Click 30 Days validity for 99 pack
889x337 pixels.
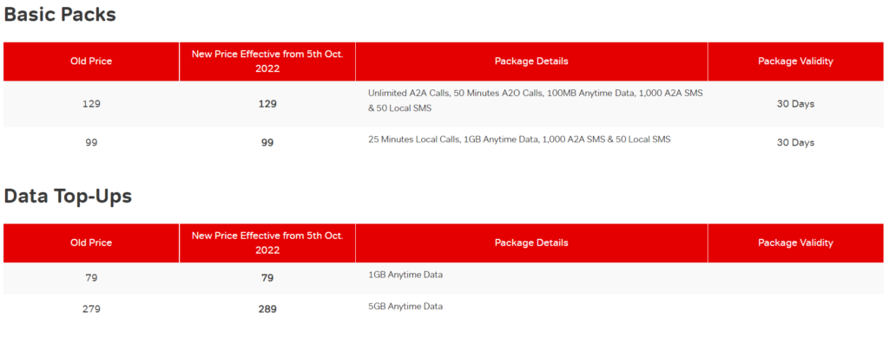click(795, 142)
